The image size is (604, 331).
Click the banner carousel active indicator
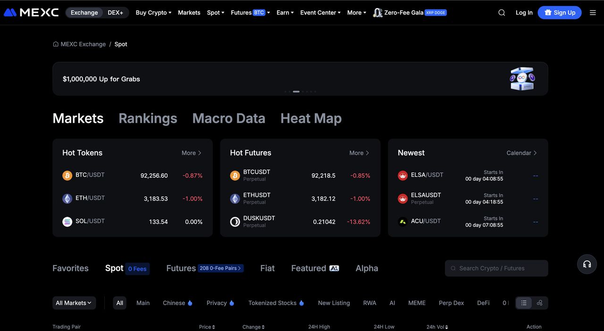(x=296, y=91)
